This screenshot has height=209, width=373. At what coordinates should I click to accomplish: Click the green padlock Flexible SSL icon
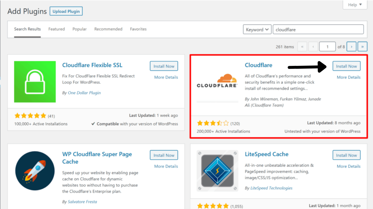tap(35, 82)
